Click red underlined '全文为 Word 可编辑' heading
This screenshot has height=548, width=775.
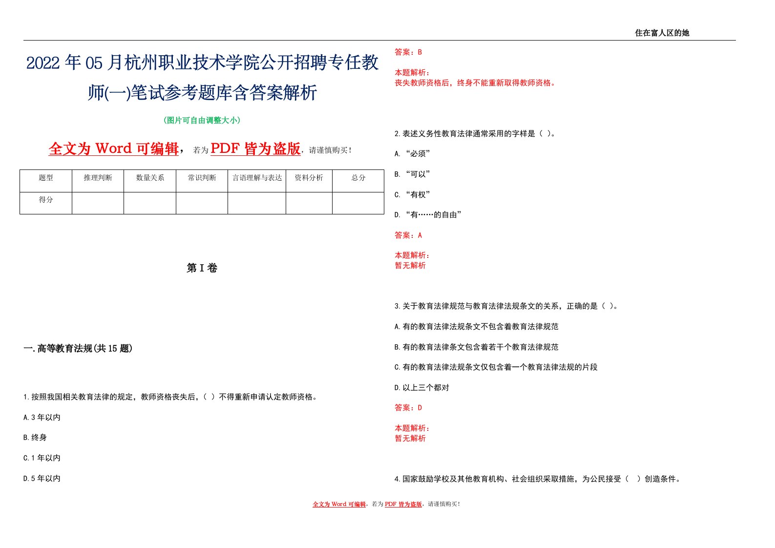point(114,148)
